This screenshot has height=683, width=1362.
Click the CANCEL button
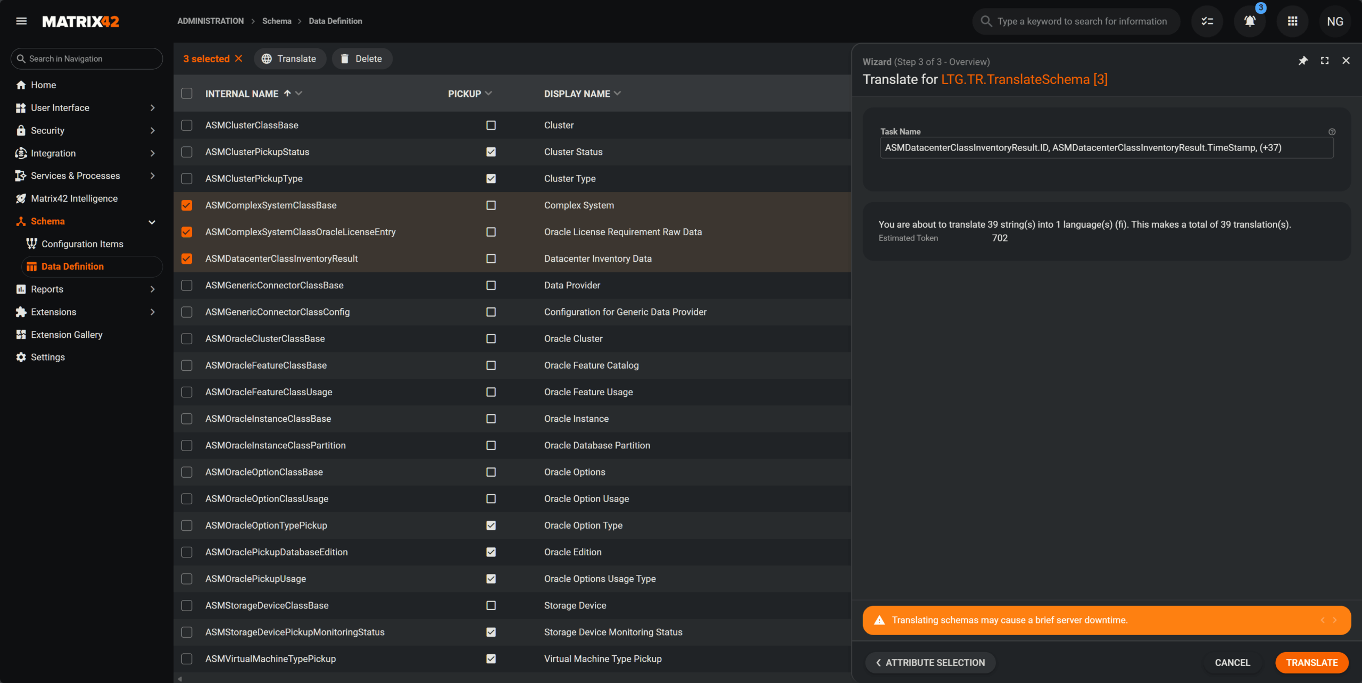click(x=1232, y=663)
